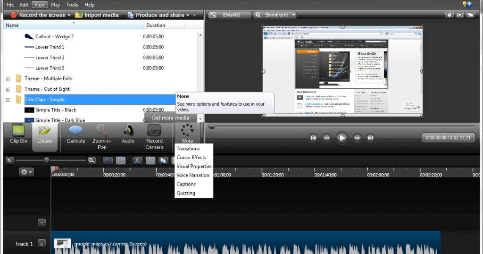This screenshot has width=483, height=254.
Task: Click the full screen preview icon
Action: pyautogui.click(x=459, y=15)
